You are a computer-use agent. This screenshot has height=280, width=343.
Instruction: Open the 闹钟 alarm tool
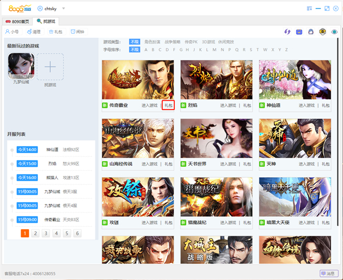[78, 31]
